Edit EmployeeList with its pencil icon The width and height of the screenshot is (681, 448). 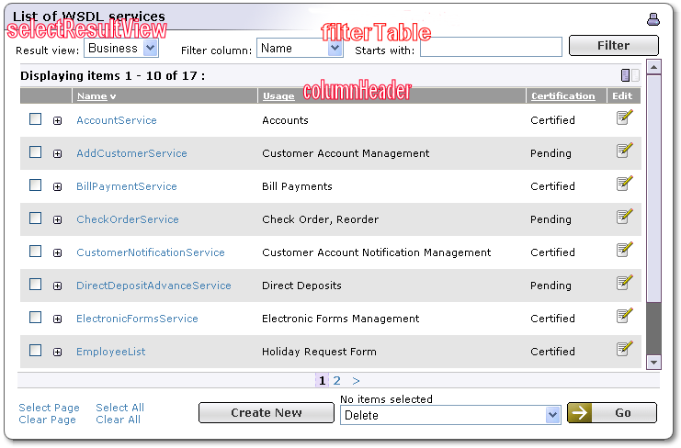tap(624, 349)
